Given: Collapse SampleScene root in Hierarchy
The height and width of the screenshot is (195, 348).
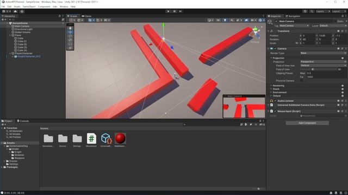Looking at the screenshot, I should (7, 23).
